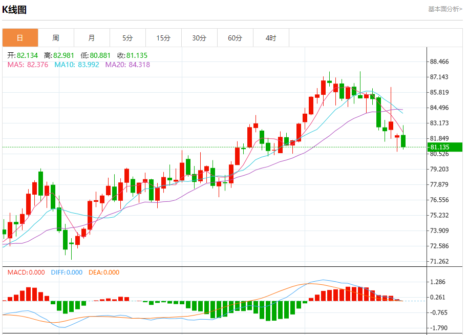Click the 87.143 price axis label

pos(439,77)
